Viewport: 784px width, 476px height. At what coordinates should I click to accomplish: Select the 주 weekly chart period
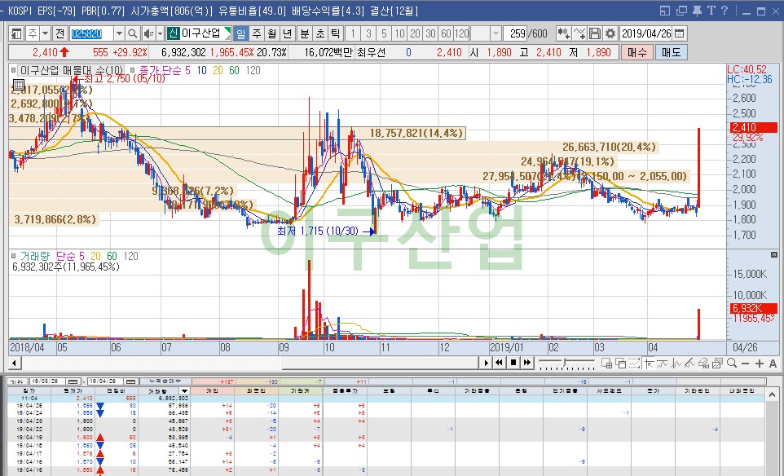257,33
